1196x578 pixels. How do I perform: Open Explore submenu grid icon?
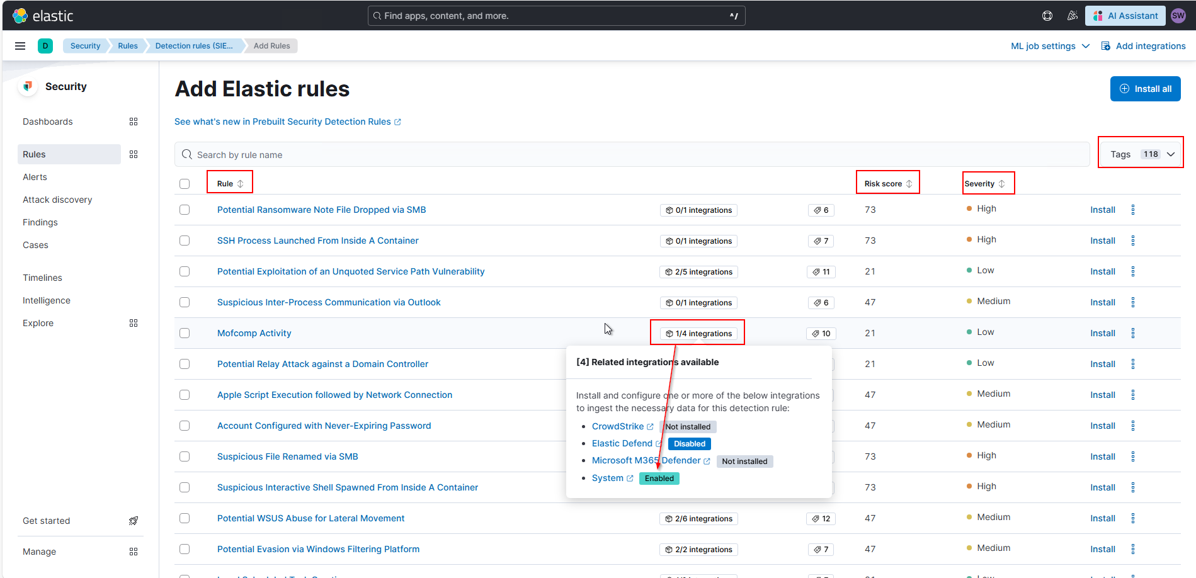coord(134,323)
